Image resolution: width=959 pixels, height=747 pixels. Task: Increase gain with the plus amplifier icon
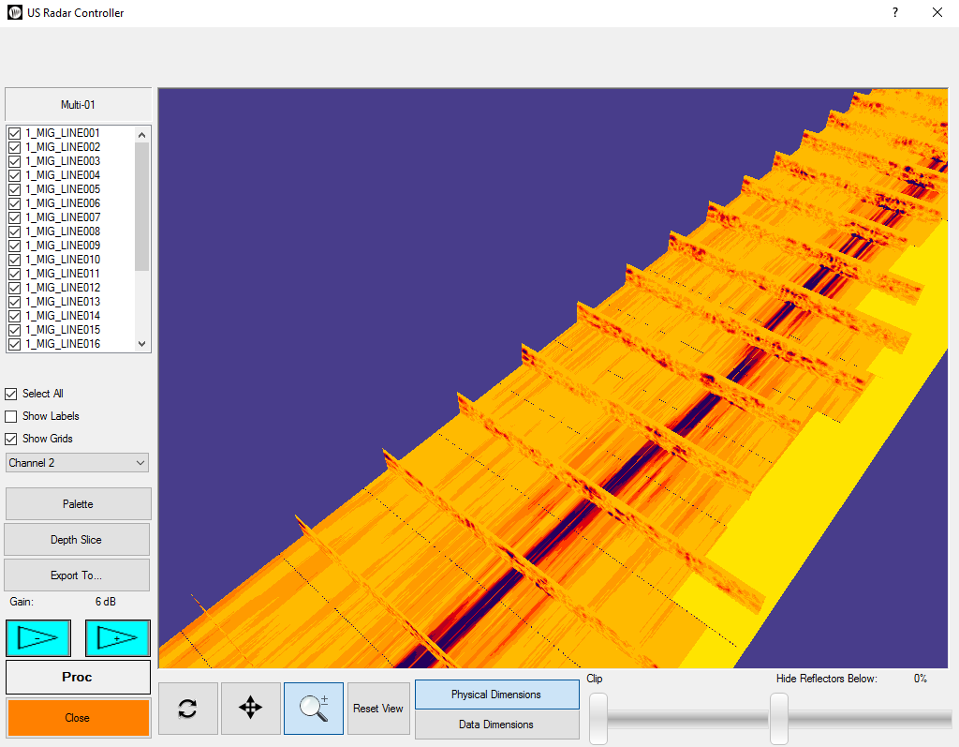(x=118, y=638)
